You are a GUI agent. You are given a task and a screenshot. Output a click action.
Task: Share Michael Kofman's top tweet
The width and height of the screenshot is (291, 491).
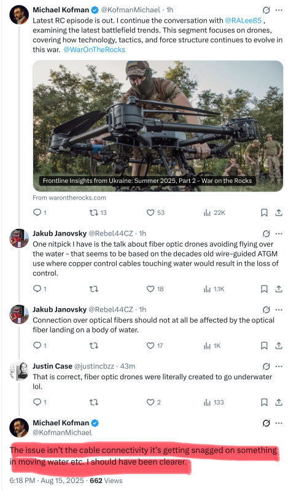(279, 212)
